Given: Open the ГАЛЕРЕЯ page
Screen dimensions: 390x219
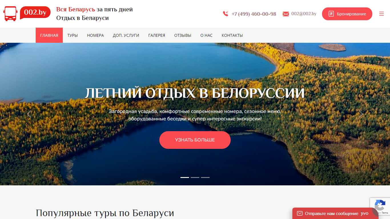Looking at the screenshot, I should pyautogui.click(x=157, y=35).
